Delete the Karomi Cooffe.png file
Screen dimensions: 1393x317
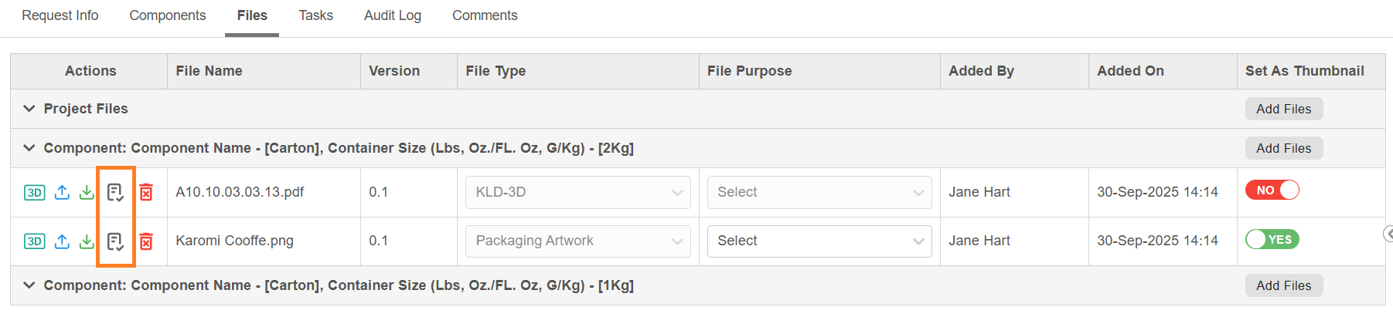[146, 241]
